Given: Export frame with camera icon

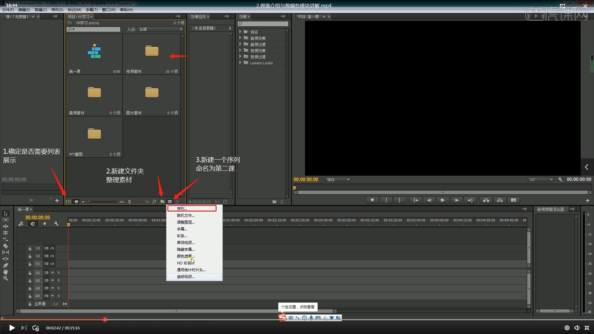Looking at the screenshot, I should [x=514, y=200].
